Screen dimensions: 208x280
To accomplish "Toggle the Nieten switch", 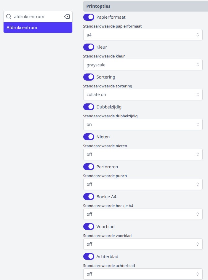I will [x=89, y=137].
